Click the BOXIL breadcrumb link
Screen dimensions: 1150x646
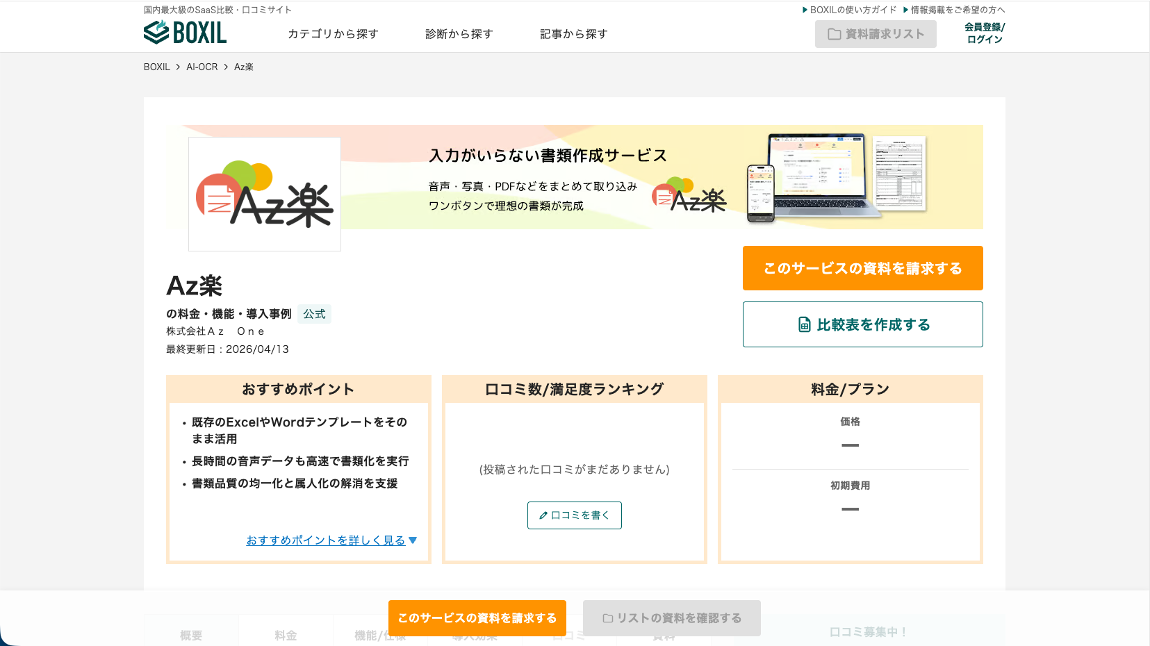(x=156, y=67)
